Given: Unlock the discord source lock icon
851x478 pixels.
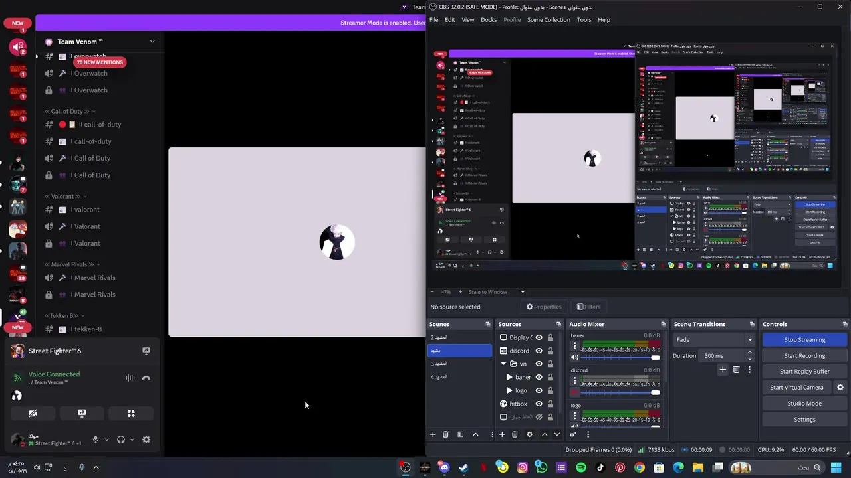Looking at the screenshot, I should pos(550,351).
